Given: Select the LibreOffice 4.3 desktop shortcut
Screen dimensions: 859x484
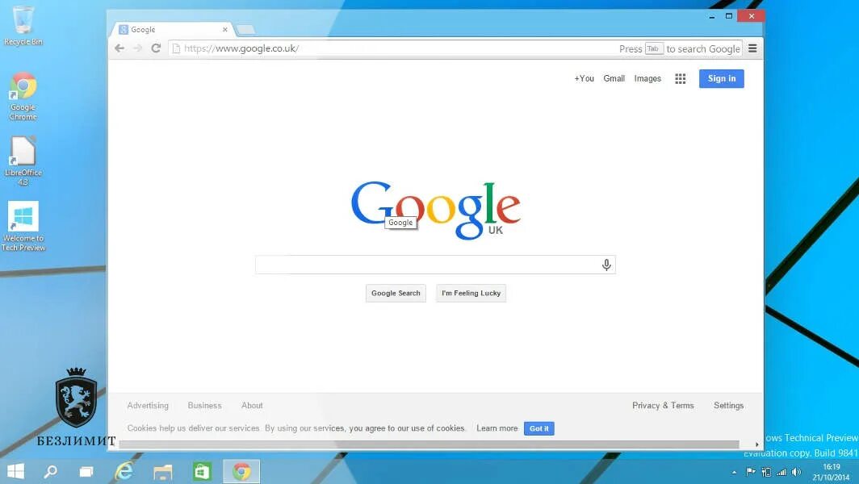Looking at the screenshot, I should (23, 161).
